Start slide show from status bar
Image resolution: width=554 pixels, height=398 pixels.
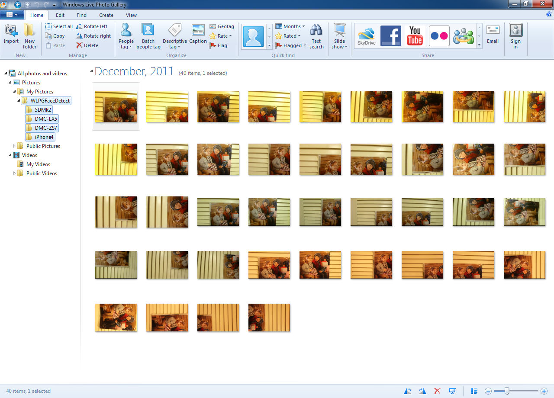coord(452,391)
